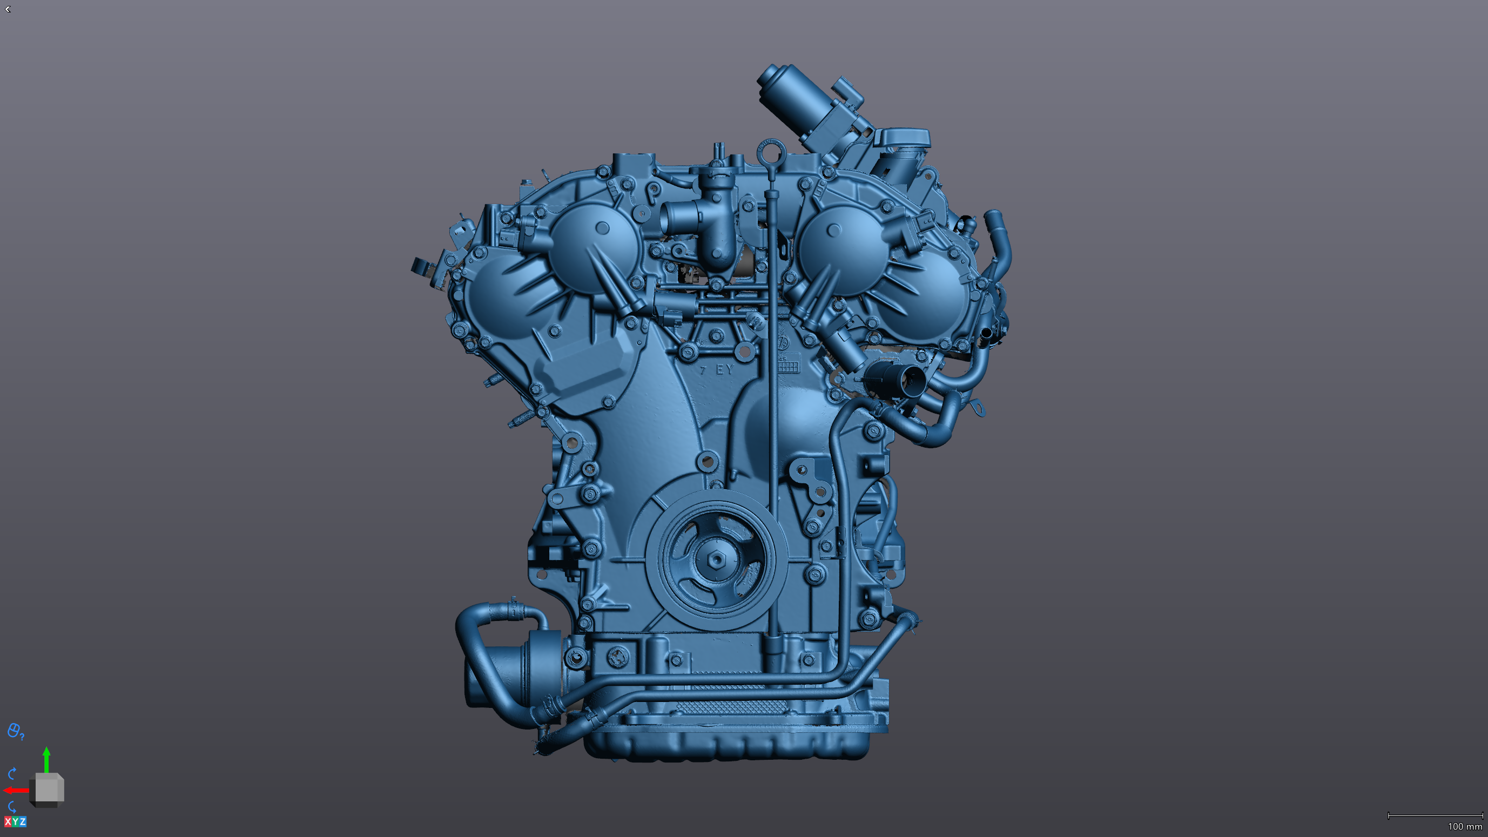Viewport: 1488px width, 837px height.
Task: Click the green Y button in XYZ selector
Action: pyautogui.click(x=15, y=821)
